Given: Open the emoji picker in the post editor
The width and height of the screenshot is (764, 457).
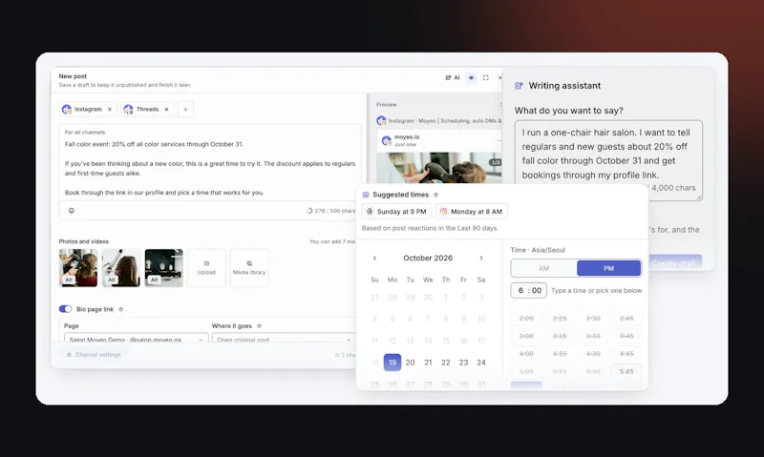Looking at the screenshot, I should click(71, 211).
